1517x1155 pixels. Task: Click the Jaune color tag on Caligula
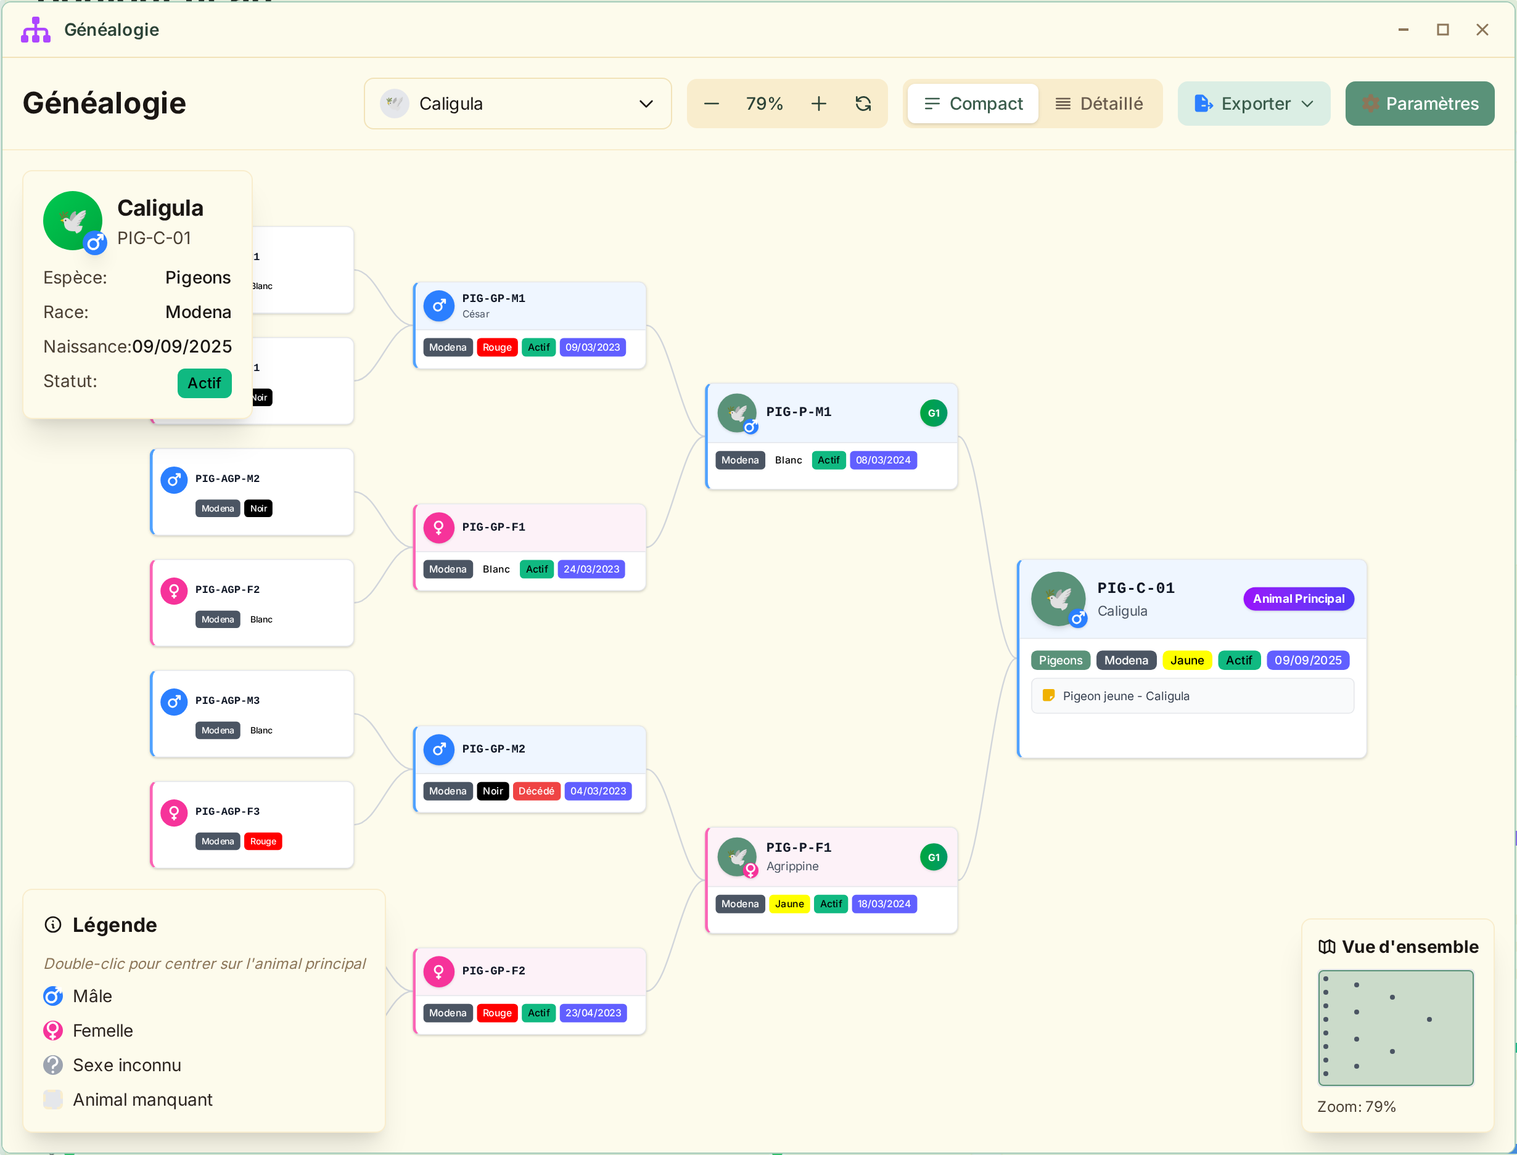(x=1186, y=660)
